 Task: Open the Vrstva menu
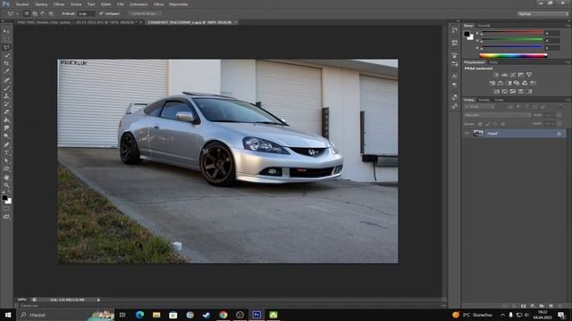coord(76,4)
